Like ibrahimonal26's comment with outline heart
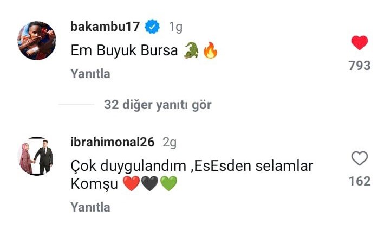This screenshot has width=390, height=230. tap(360, 158)
